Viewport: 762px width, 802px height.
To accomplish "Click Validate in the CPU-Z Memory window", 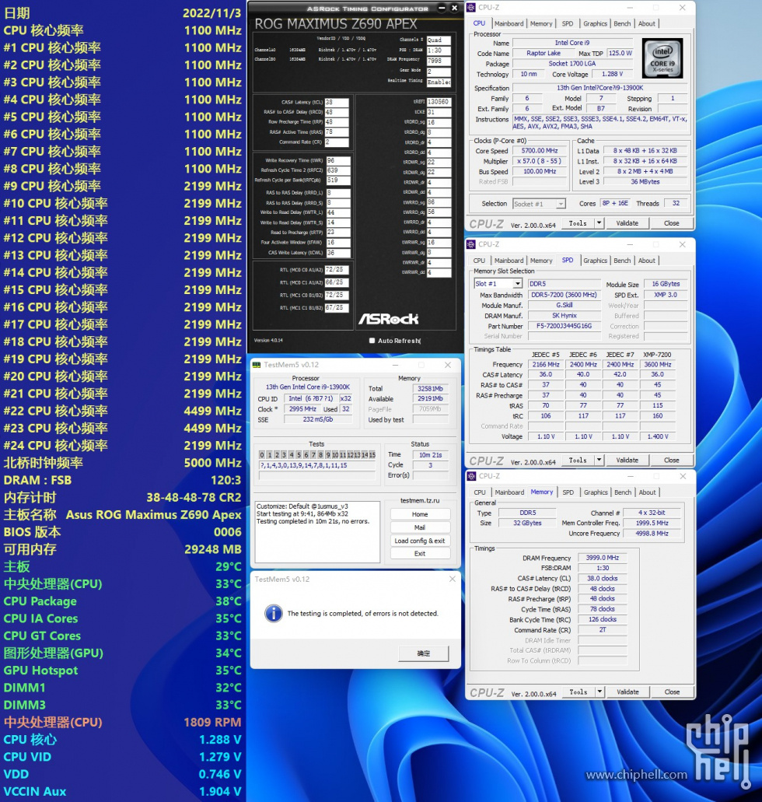I will click(x=627, y=692).
